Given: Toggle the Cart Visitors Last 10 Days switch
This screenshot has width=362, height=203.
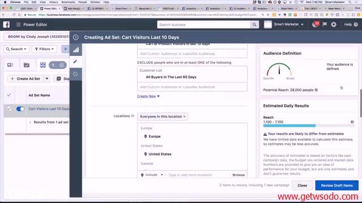Looking at the screenshot, I should [20, 109].
